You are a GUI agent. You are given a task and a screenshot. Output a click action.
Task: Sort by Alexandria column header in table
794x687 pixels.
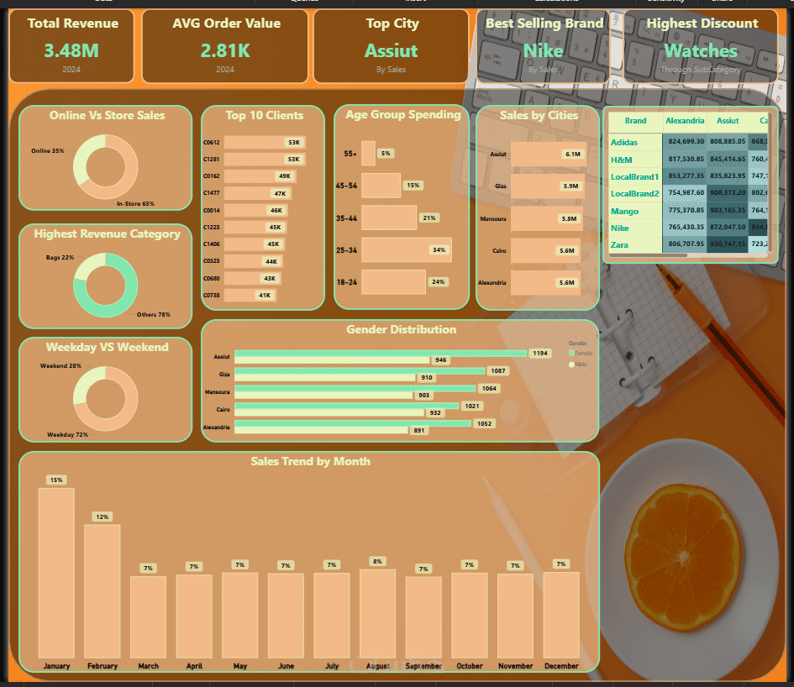pyautogui.click(x=685, y=120)
